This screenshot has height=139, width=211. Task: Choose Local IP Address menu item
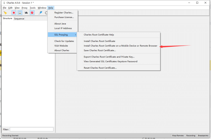[x=63, y=28]
